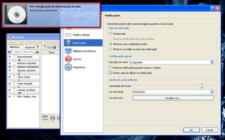This screenshot has width=225, height=140.
Task: Select Desconhecido in library tree
Action: (25, 57)
